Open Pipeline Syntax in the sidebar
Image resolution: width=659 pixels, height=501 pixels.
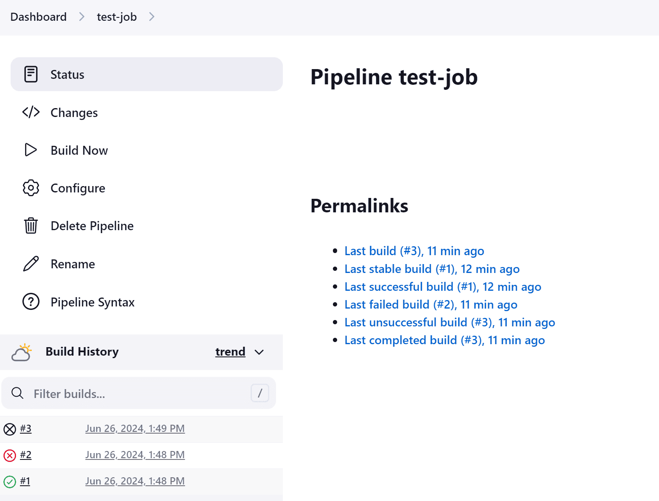point(147,302)
